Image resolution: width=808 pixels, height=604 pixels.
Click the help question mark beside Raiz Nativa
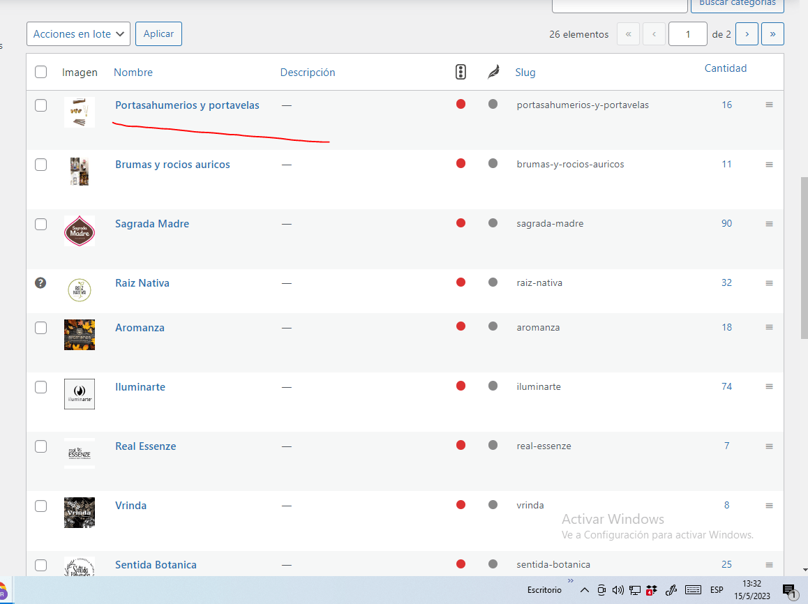[x=40, y=282]
